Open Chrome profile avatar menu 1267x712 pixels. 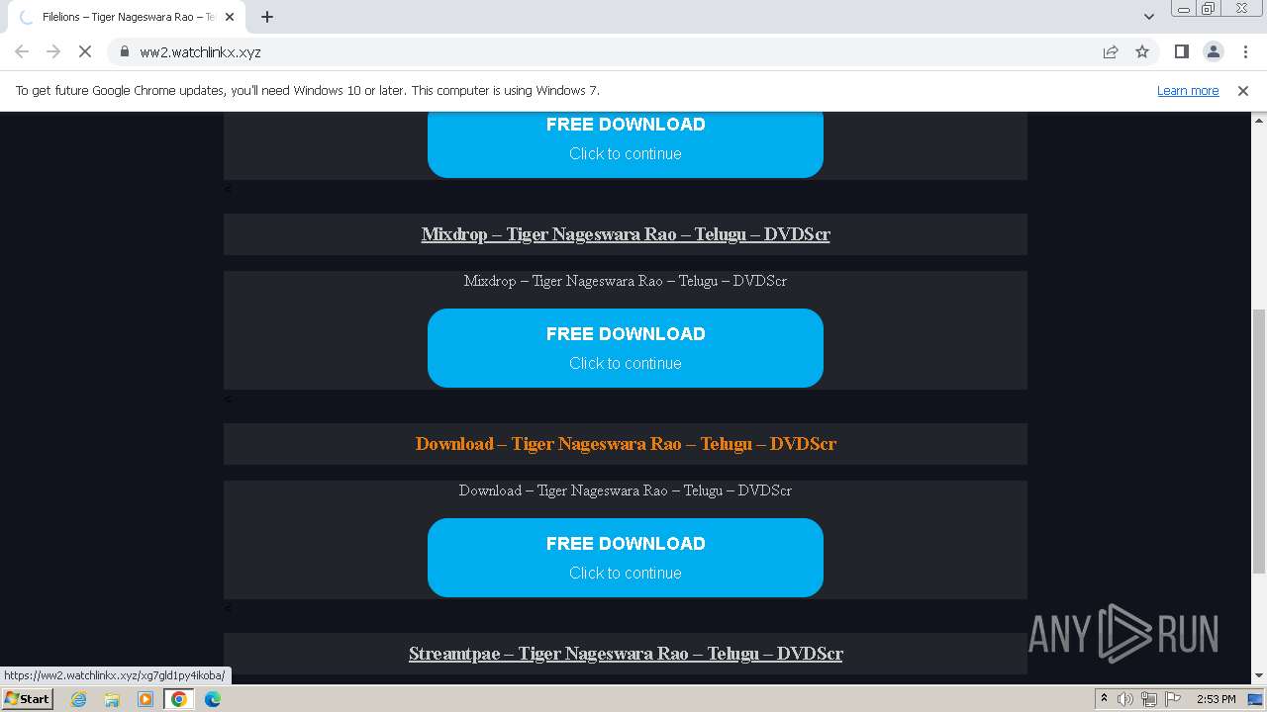[x=1213, y=51]
